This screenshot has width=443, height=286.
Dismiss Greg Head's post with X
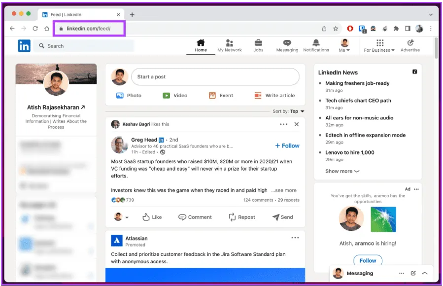297,124
